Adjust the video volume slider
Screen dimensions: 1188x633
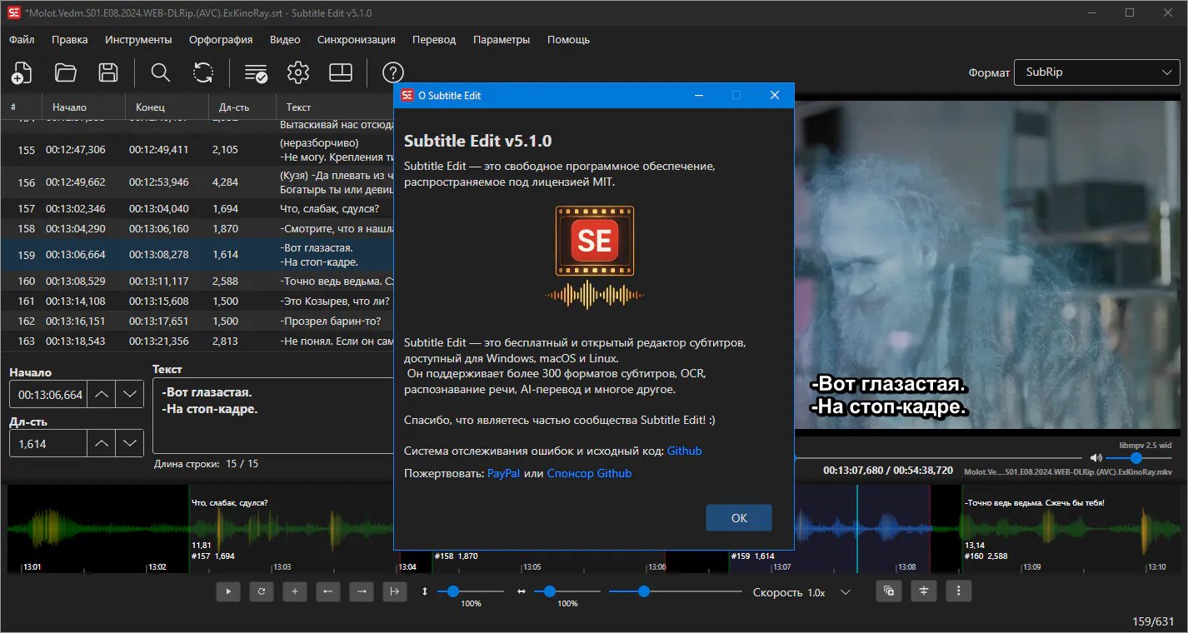[x=1139, y=457]
